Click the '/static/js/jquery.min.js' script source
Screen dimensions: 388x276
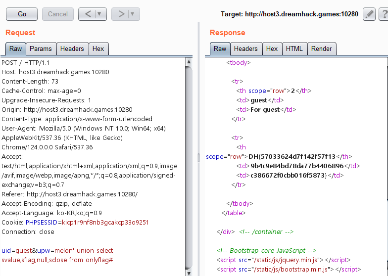[x=286, y=260]
